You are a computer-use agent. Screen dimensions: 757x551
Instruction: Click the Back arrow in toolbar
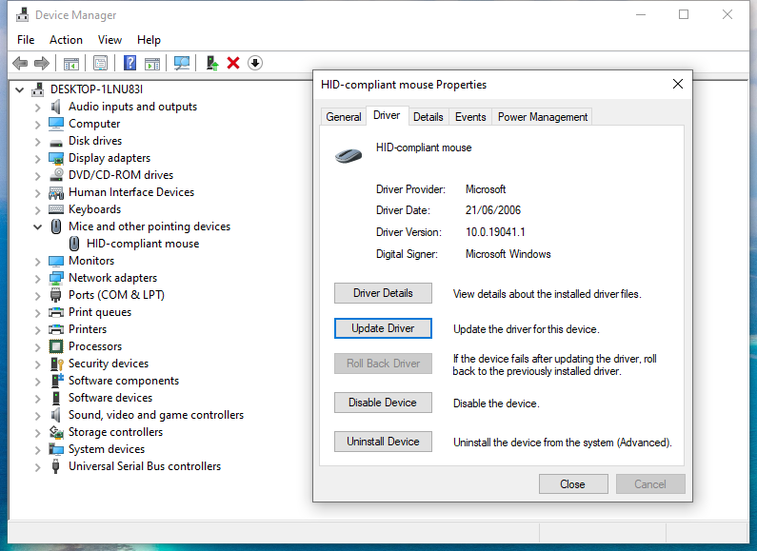pyautogui.click(x=20, y=63)
